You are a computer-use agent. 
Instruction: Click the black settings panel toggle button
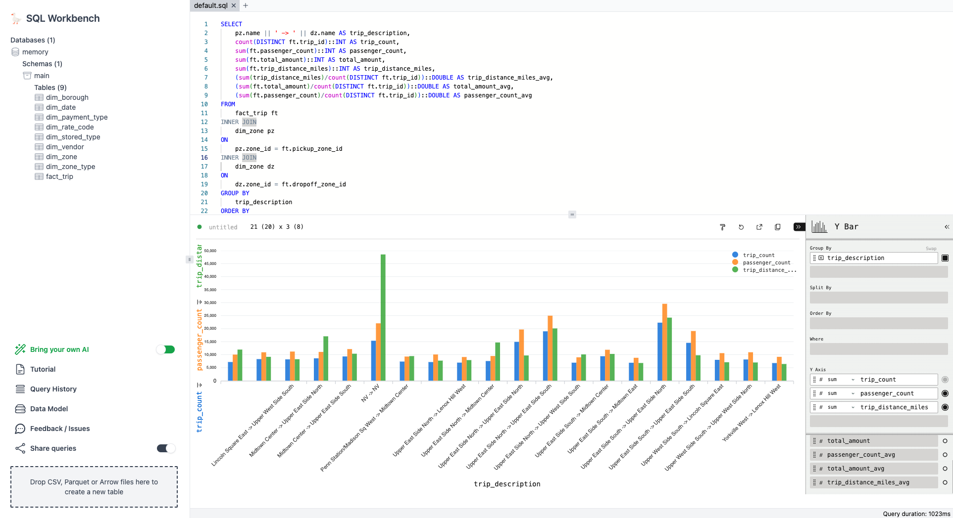click(x=799, y=227)
